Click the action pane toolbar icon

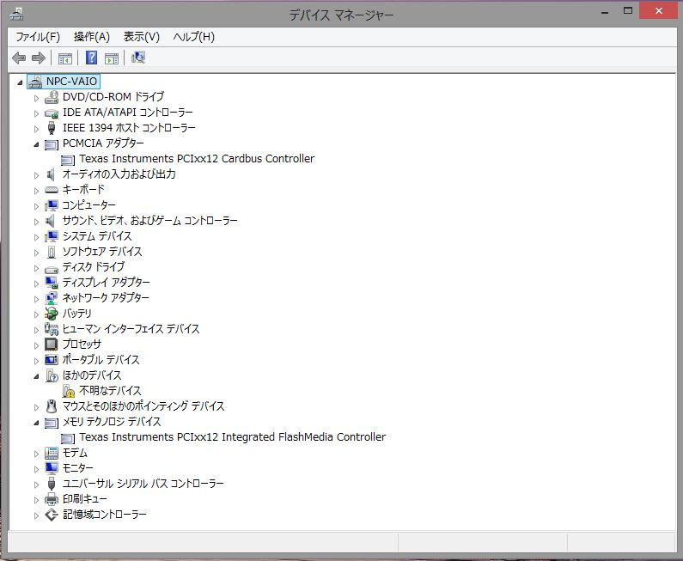112,58
